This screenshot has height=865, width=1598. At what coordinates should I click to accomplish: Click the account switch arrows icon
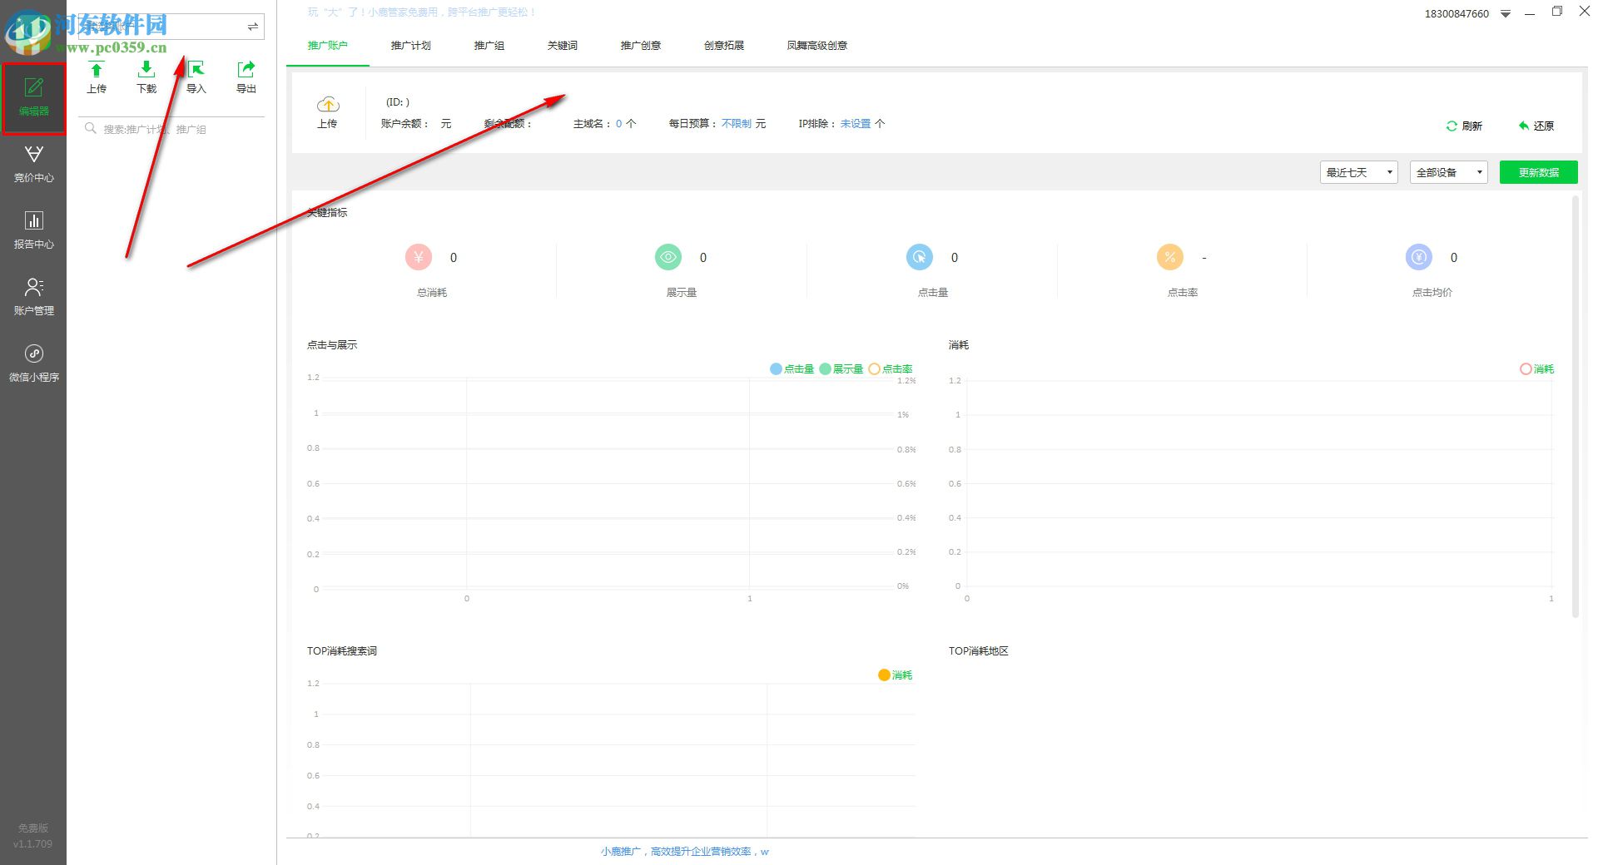click(x=252, y=27)
